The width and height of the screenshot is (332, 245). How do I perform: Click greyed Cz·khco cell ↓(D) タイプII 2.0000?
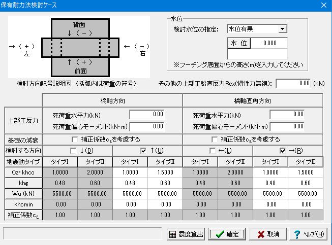(95, 172)
